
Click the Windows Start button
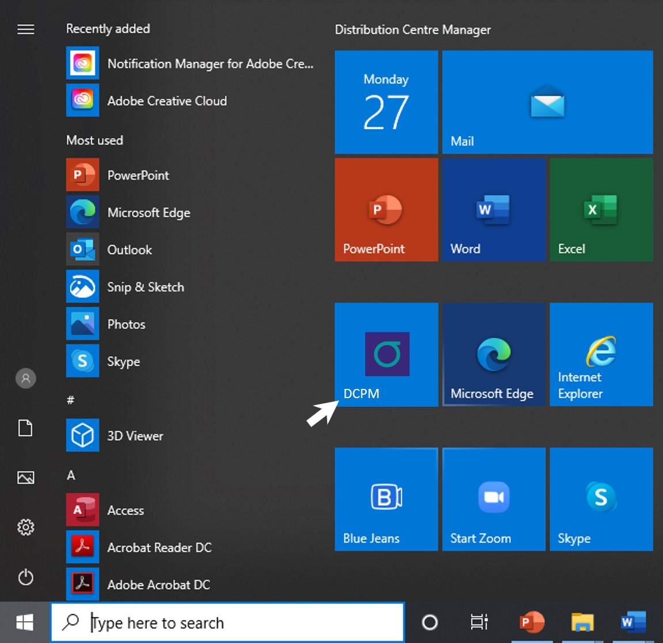pyautogui.click(x=25, y=622)
